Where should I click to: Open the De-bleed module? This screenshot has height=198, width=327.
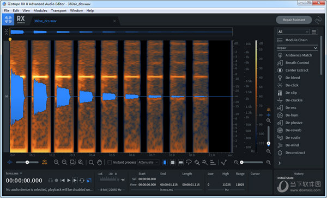pos(289,78)
